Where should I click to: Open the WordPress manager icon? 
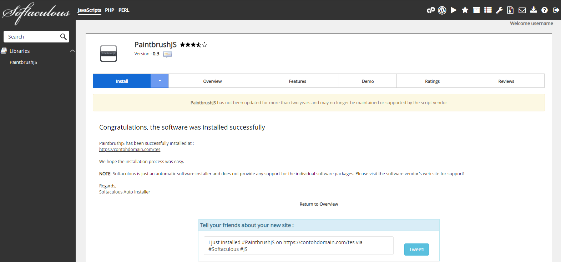tap(442, 10)
